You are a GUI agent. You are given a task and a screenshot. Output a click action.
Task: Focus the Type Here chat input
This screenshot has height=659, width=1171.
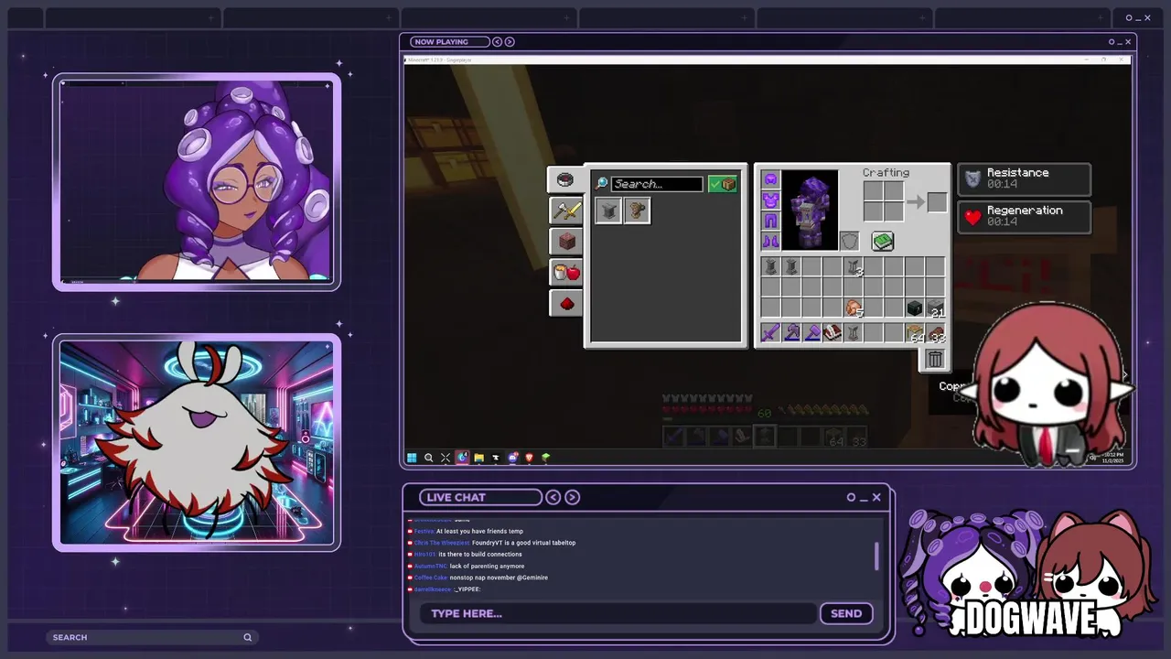coord(618,613)
